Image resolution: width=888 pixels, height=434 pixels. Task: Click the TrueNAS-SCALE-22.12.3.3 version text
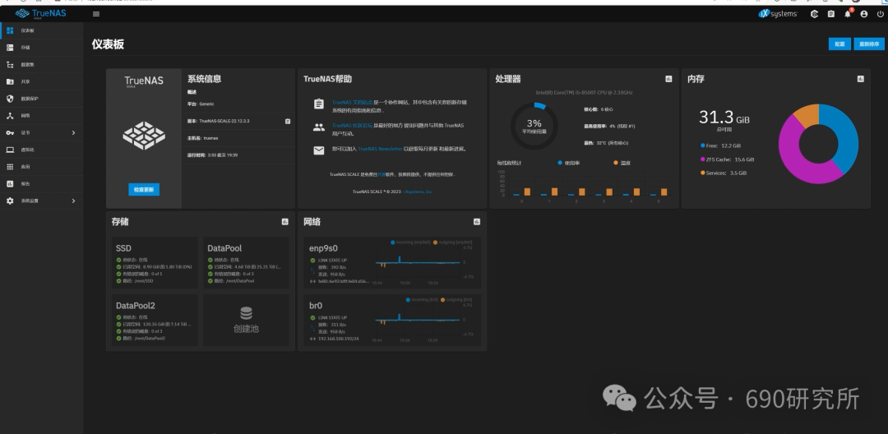pyautogui.click(x=224, y=121)
